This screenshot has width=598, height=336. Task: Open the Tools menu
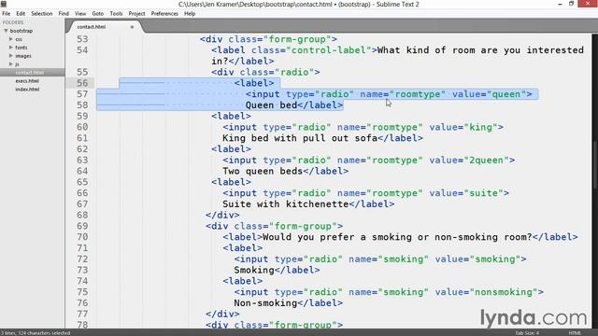coord(116,13)
